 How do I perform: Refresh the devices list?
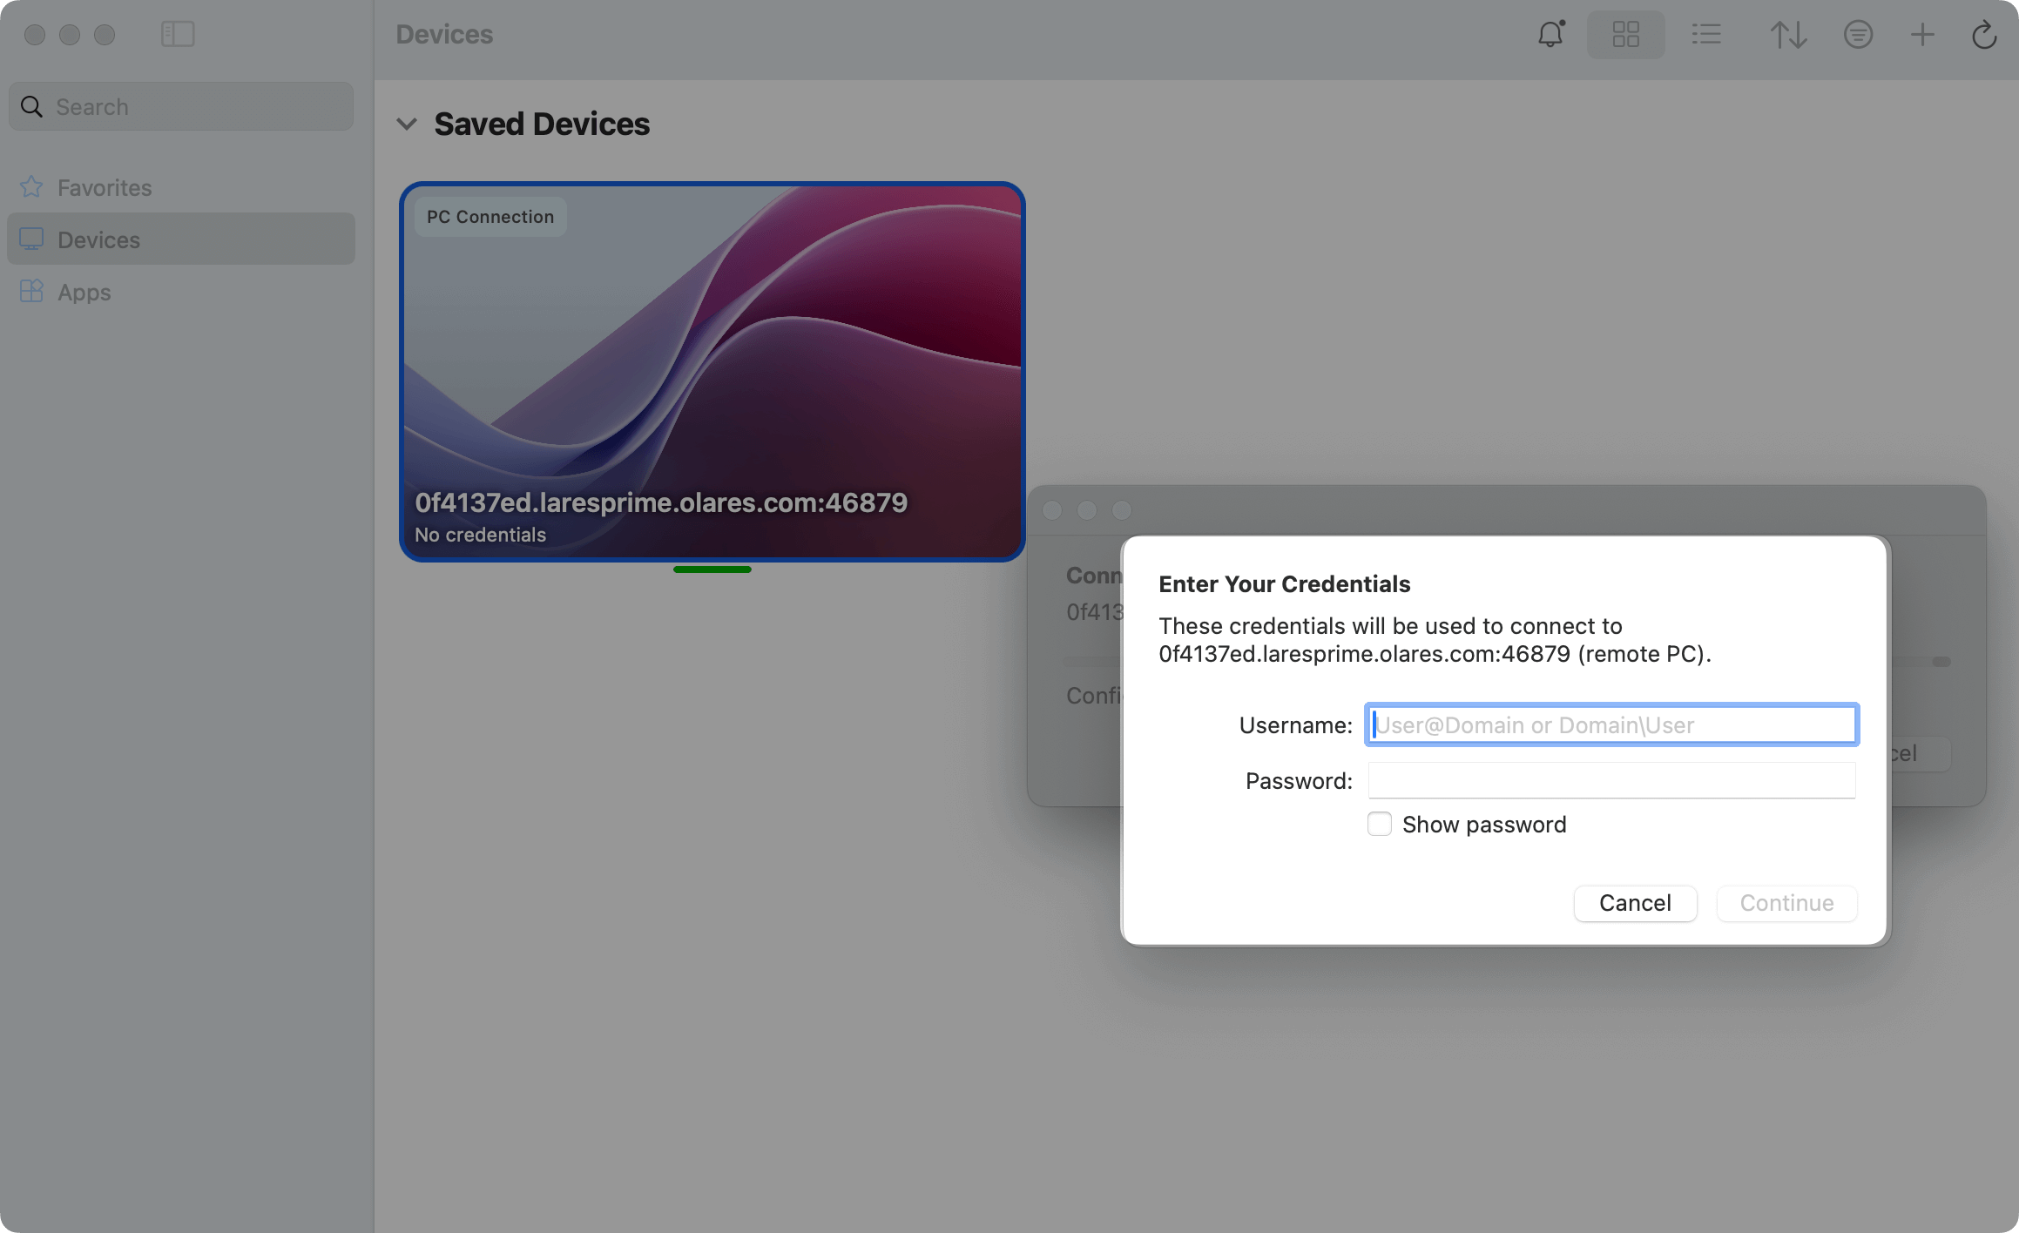click(1983, 35)
